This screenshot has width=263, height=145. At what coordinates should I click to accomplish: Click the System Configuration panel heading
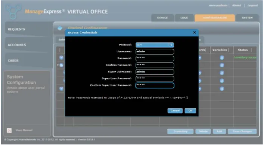(21, 80)
